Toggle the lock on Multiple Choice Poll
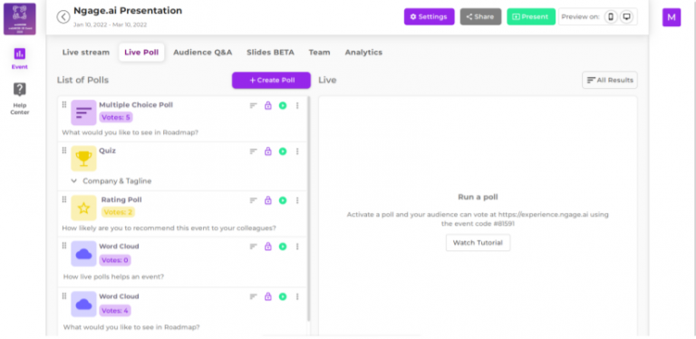696x339 pixels. [268, 106]
